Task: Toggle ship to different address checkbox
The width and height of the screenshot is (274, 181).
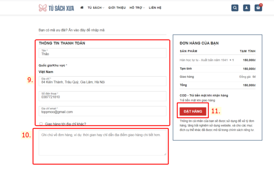Action: point(41,124)
